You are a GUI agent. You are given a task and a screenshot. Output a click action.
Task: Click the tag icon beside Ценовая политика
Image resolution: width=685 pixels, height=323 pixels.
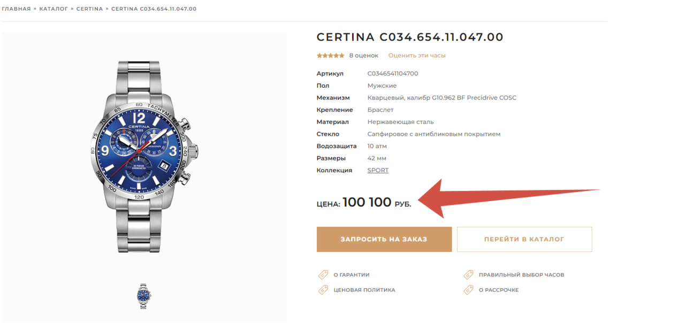tap(323, 290)
